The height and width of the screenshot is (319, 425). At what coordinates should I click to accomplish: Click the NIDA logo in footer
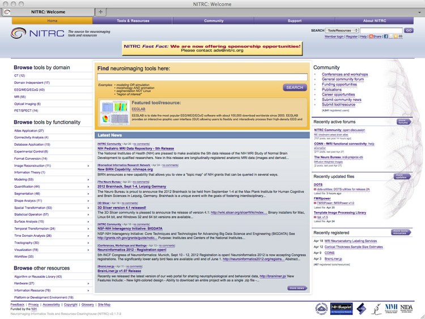click(406, 308)
